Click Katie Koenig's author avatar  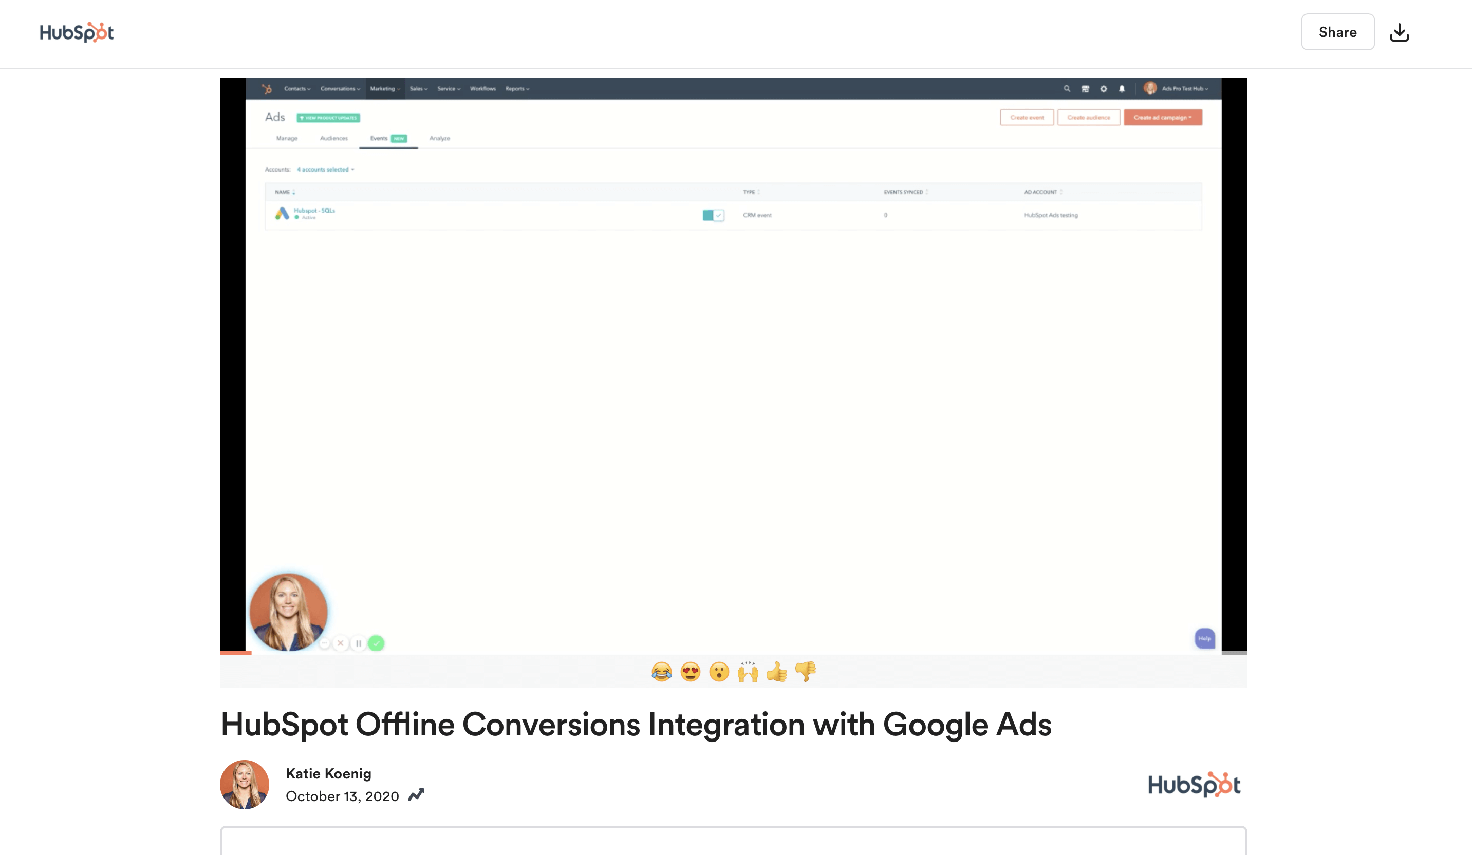click(x=244, y=784)
